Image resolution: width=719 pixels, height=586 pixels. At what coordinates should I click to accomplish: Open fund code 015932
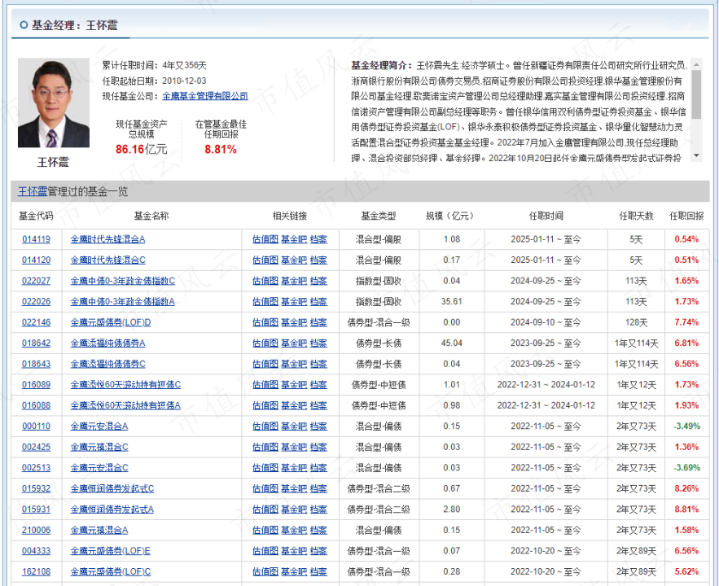36,488
